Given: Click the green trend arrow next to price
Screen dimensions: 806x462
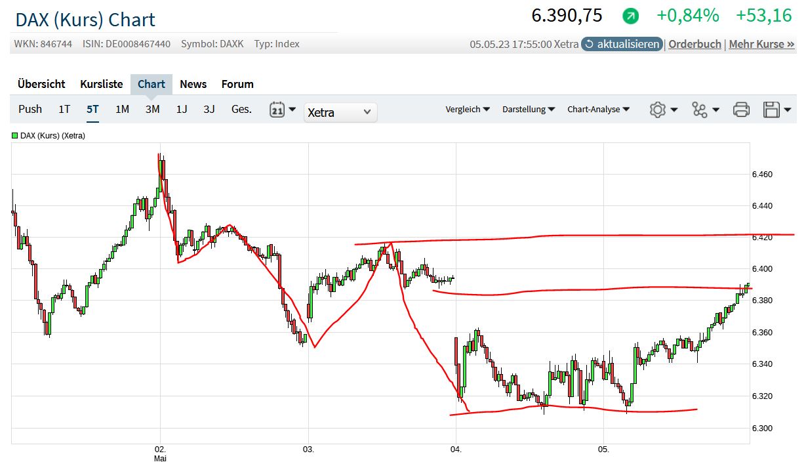Looking at the screenshot, I should 630,14.
